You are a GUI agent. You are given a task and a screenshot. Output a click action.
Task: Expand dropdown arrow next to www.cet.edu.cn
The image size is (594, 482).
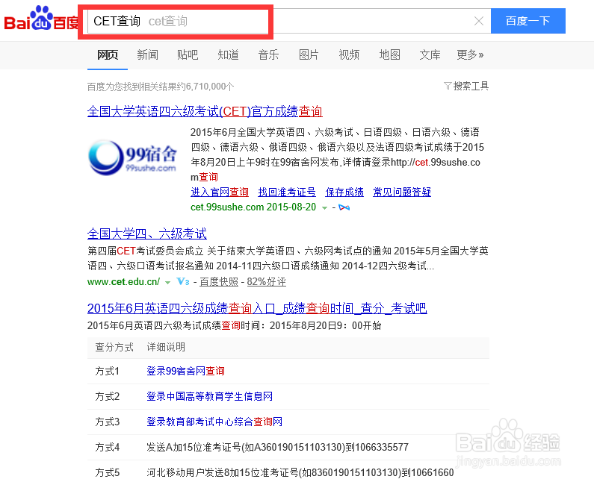tap(167, 282)
